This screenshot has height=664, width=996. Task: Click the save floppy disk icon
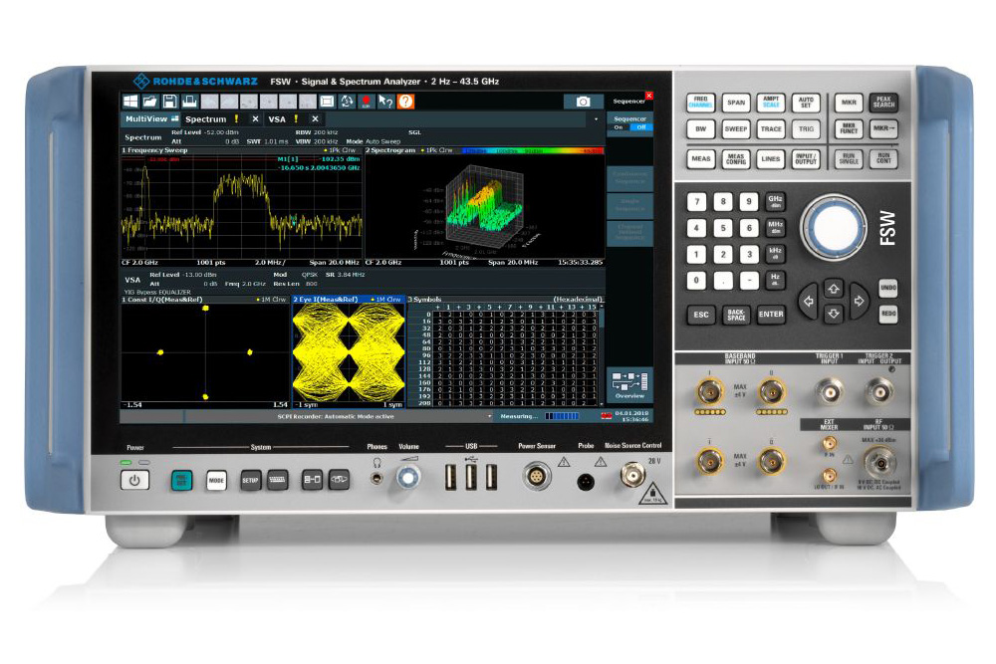click(x=169, y=102)
